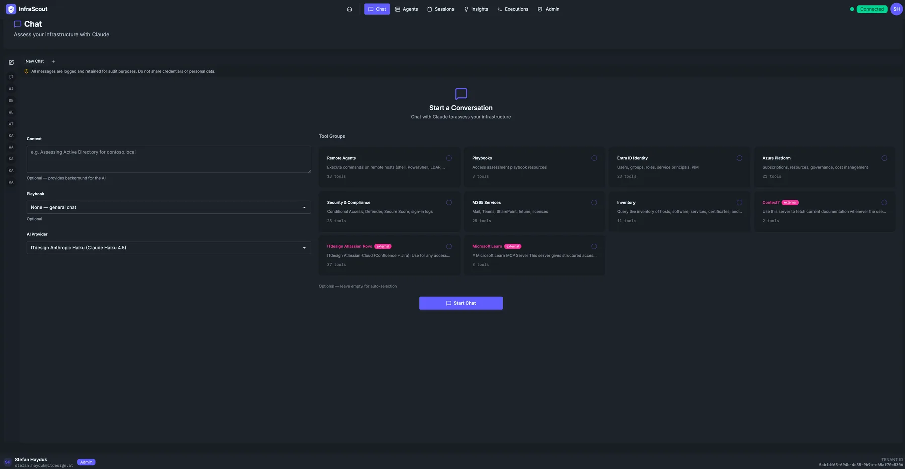905x469 pixels.
Task: Click the InfraScout shield logo
Action: coord(11,9)
